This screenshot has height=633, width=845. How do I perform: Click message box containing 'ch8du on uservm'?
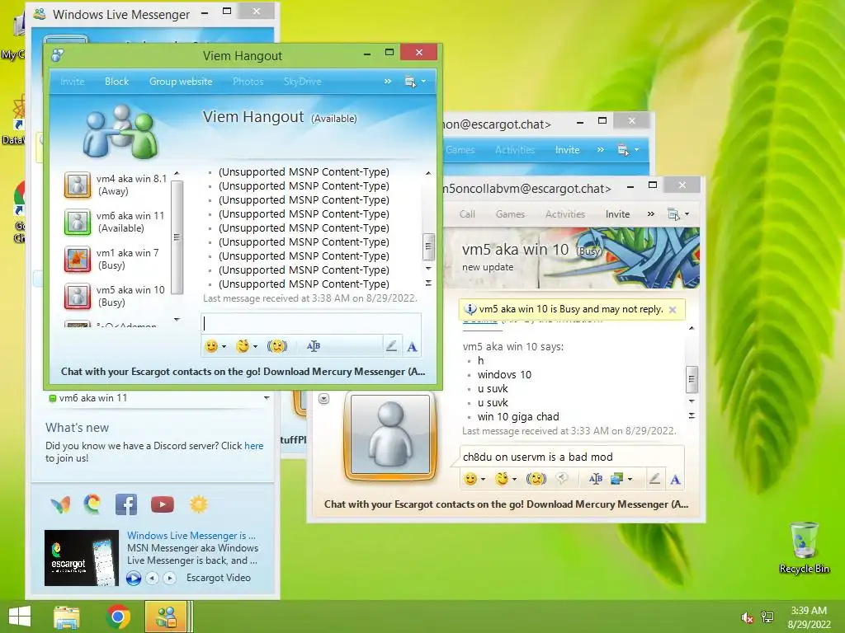[x=572, y=457]
